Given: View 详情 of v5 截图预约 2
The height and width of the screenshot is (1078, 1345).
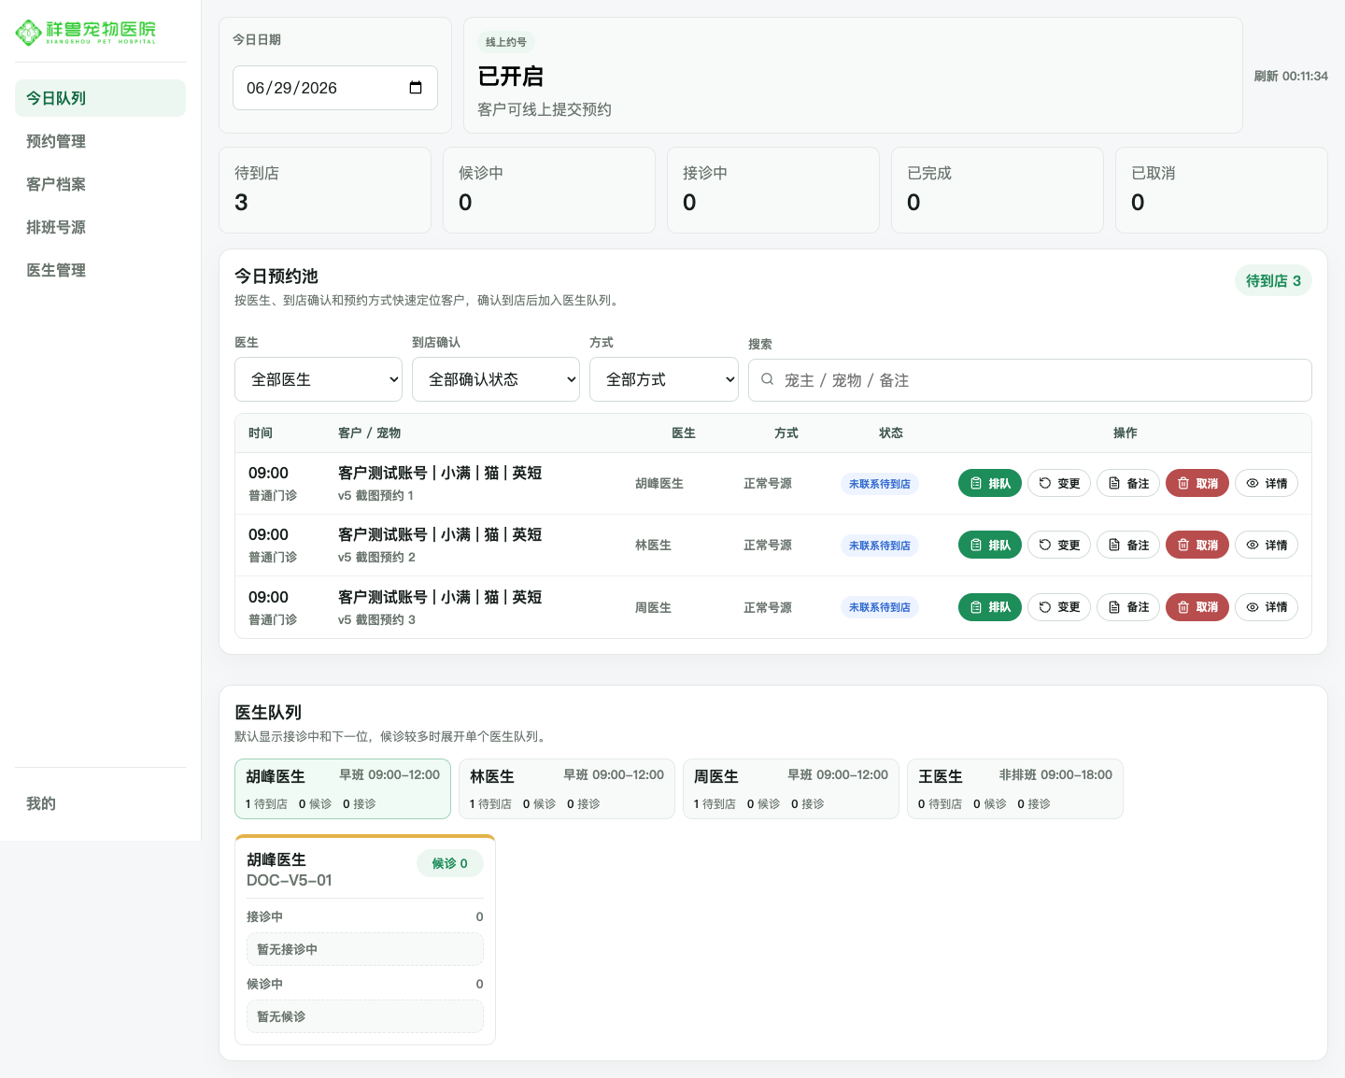Looking at the screenshot, I should [1267, 545].
